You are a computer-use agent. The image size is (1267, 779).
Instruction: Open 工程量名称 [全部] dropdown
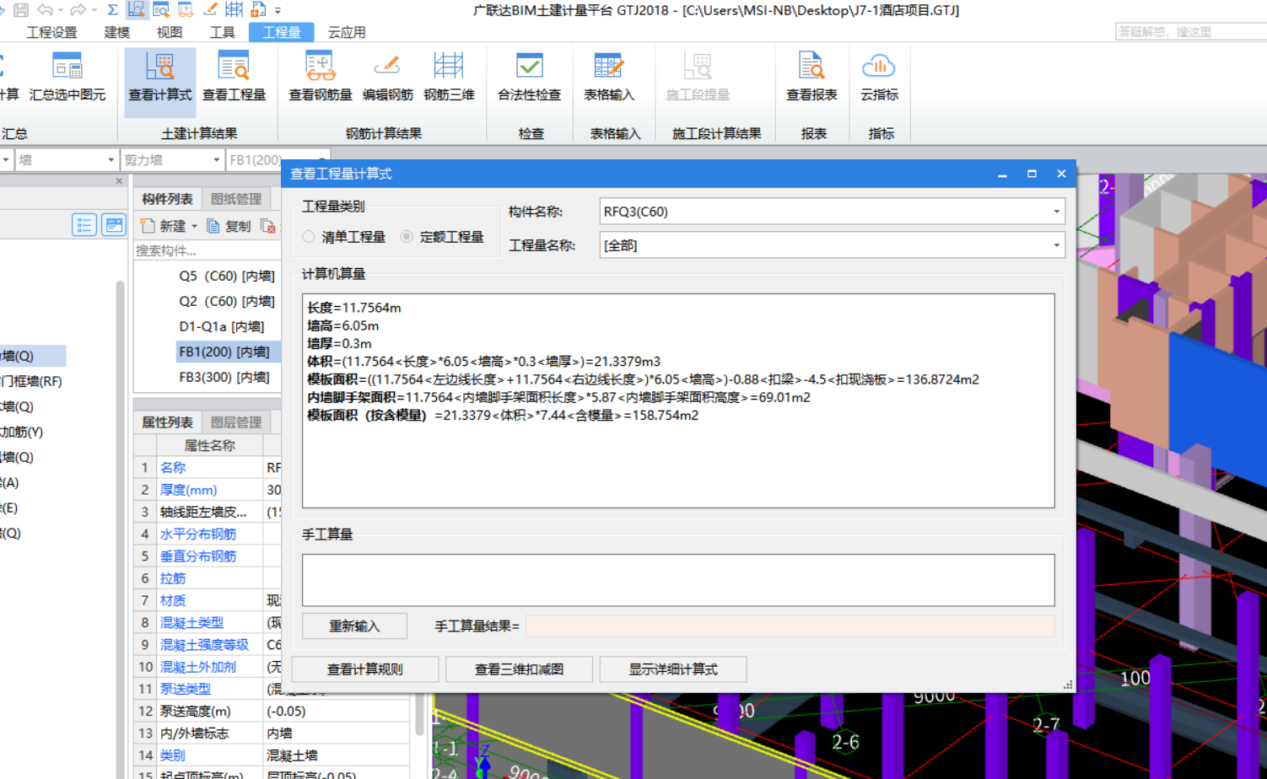pyautogui.click(x=1056, y=245)
